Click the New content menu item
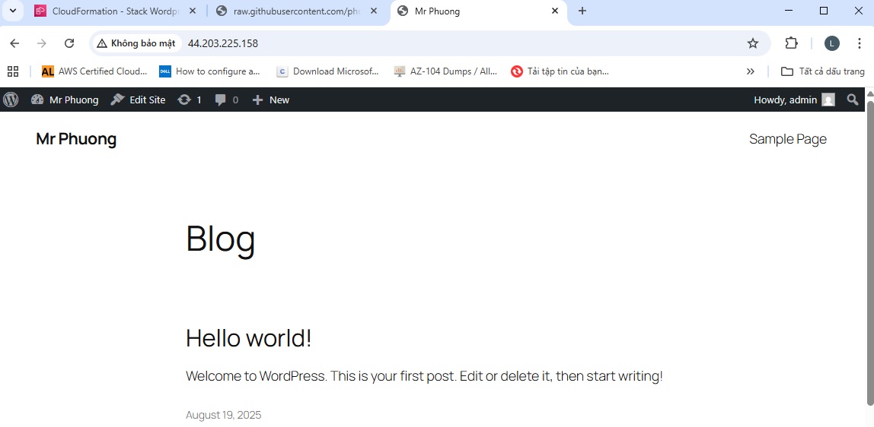Viewport: 874px width, 427px height. tap(271, 100)
